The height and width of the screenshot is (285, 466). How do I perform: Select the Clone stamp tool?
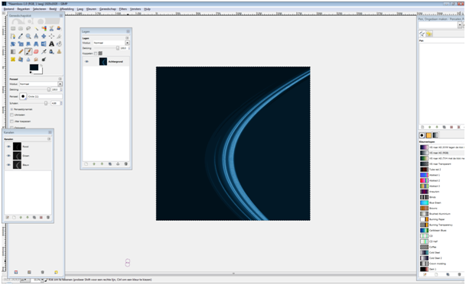click(59, 52)
